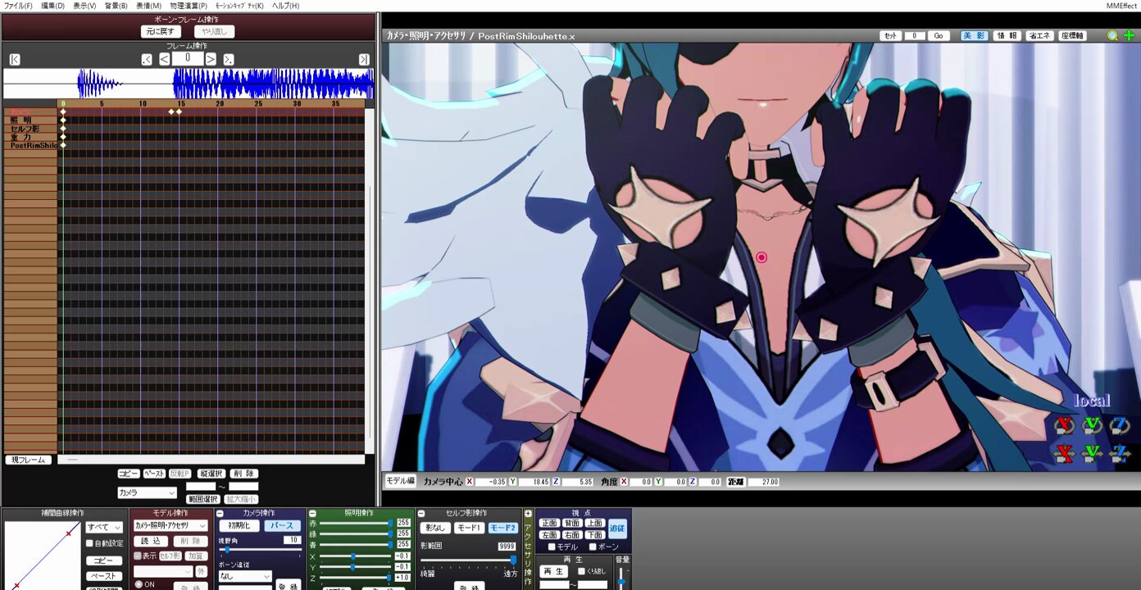Toggle the 座標軸 axis display button
1141x590 pixels.
1072,36
